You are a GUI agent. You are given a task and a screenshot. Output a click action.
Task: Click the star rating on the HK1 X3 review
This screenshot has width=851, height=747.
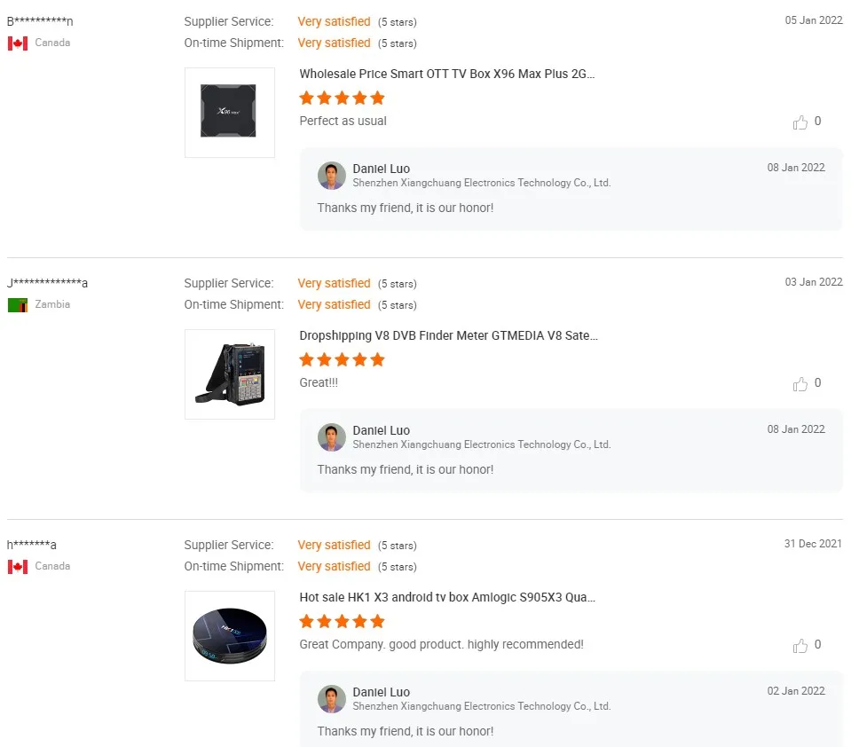(x=343, y=621)
